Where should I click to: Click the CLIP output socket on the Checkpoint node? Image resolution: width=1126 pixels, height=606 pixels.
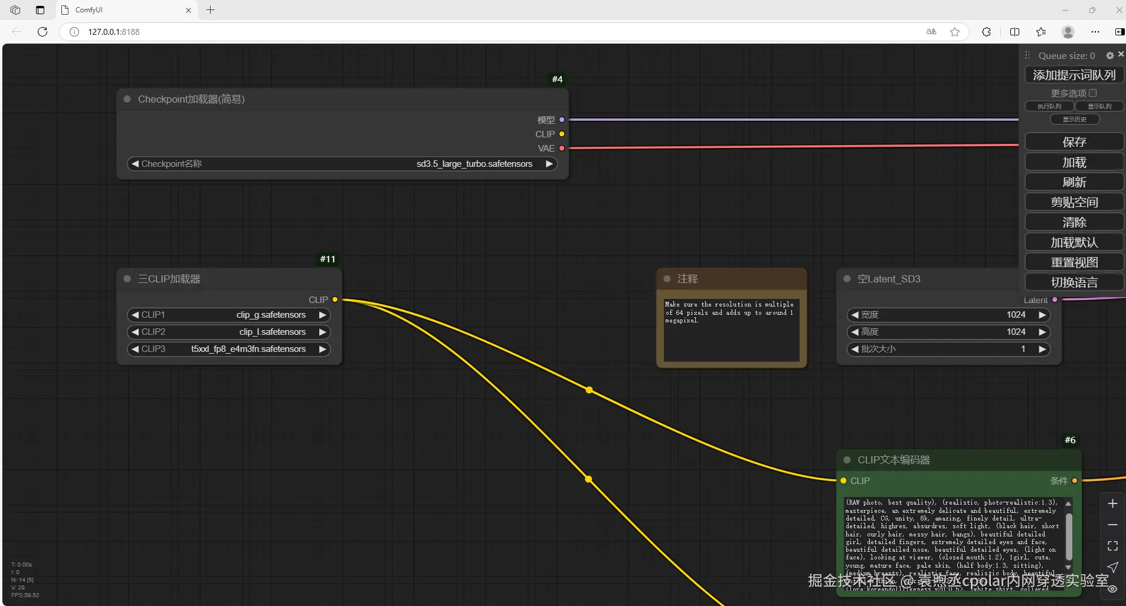[x=562, y=134]
